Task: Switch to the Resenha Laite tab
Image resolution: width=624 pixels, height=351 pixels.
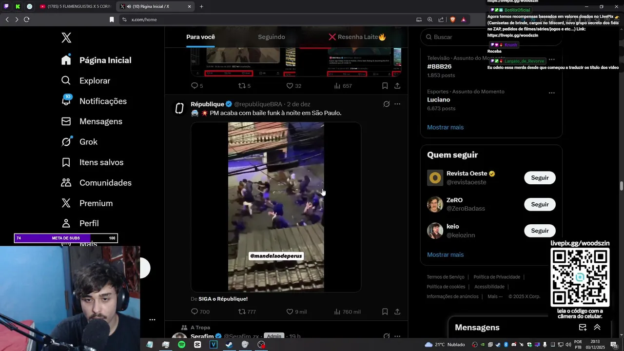Action: pyautogui.click(x=357, y=37)
